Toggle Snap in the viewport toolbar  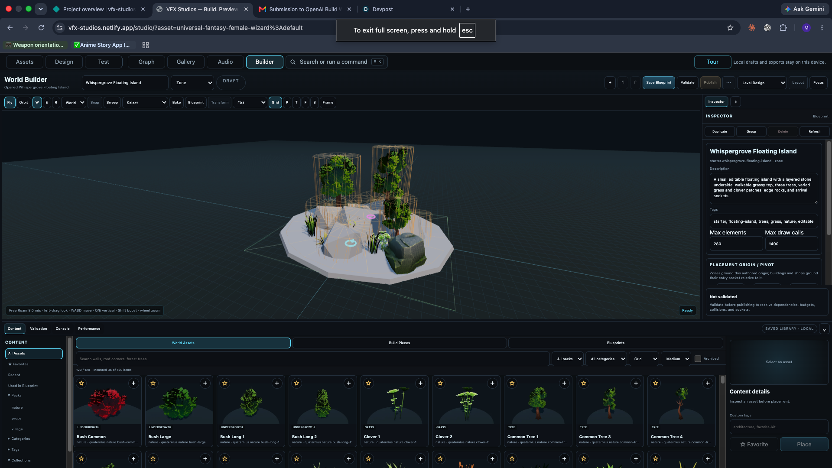coord(94,103)
